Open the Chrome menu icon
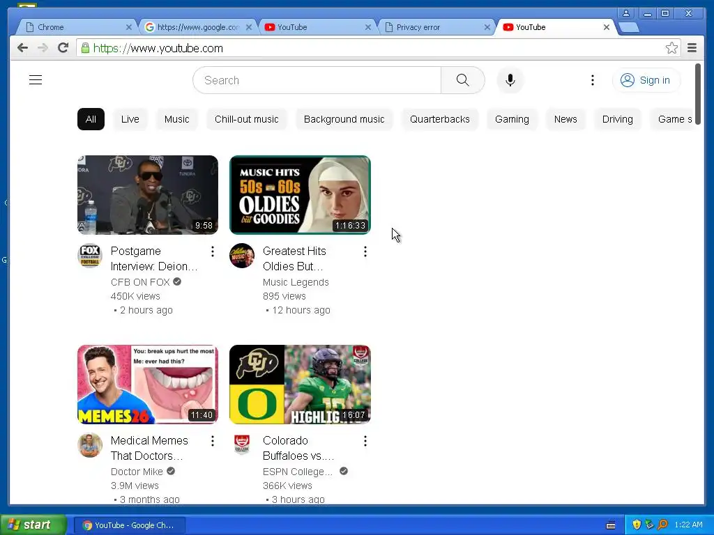Screen dimensions: 714x535 tap(692, 48)
